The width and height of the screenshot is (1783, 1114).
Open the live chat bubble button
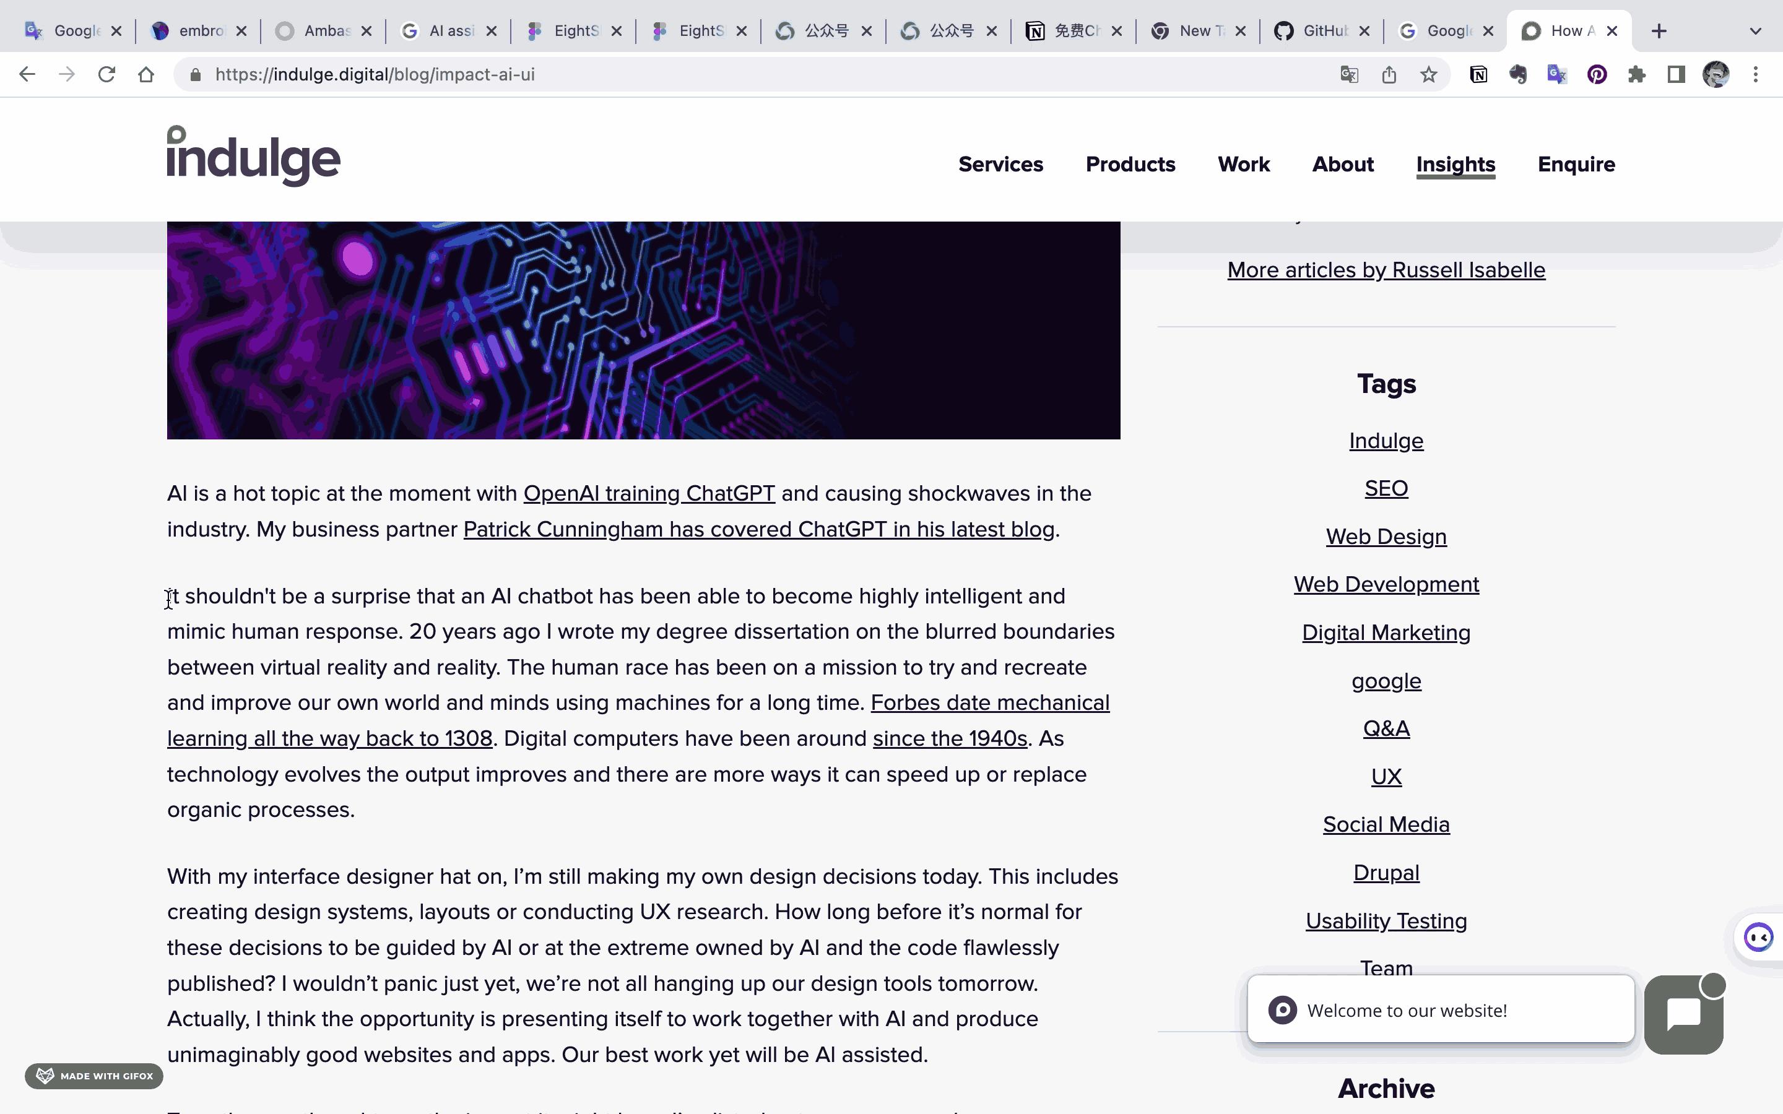pyautogui.click(x=1683, y=1014)
